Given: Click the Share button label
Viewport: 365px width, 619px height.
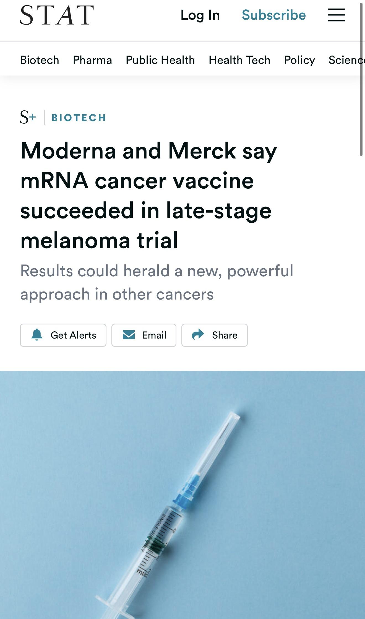Looking at the screenshot, I should coord(225,335).
